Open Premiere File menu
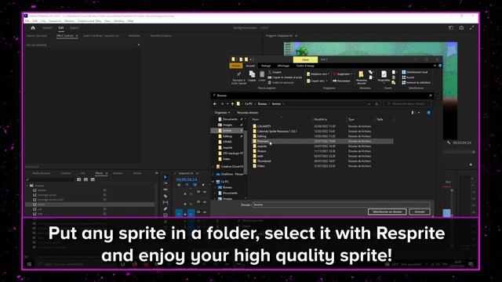 click(x=27, y=21)
